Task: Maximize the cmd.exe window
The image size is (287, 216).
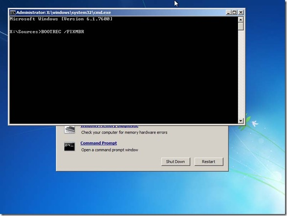Action: 234,12
